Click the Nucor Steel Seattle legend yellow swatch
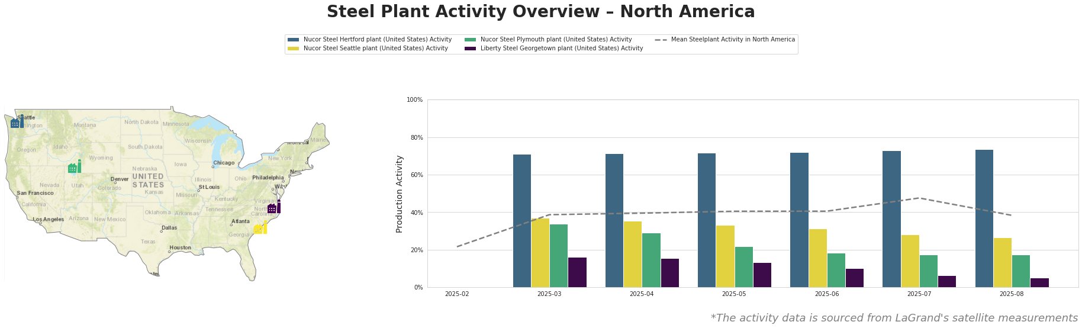1082x328 pixels. click(x=294, y=49)
